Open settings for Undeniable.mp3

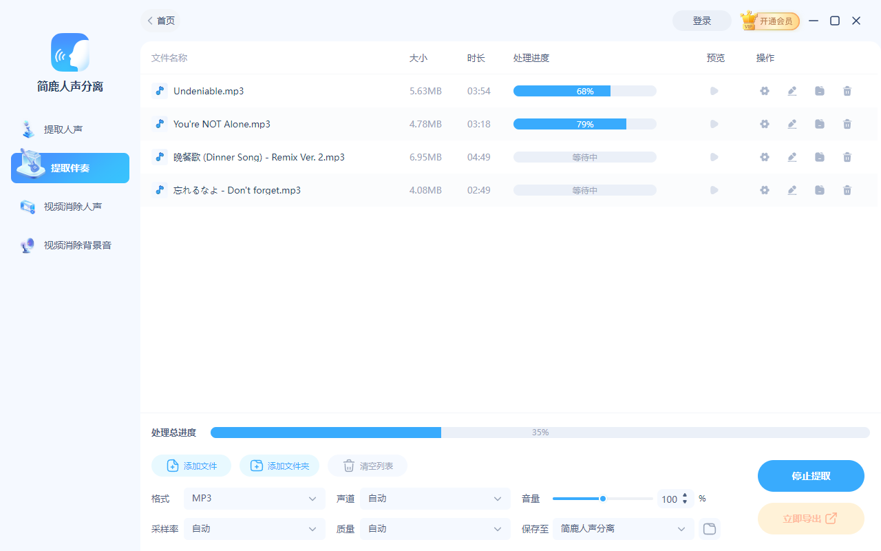765,91
